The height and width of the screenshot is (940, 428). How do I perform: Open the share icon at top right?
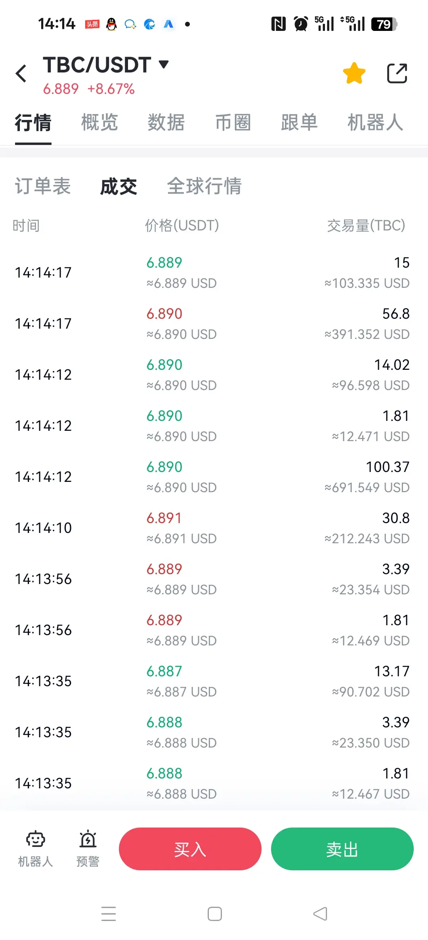397,73
